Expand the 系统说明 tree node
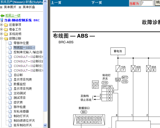This screenshot has height=128, width=160. 1,34
